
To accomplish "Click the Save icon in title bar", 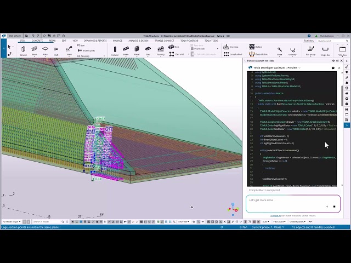I will coord(26,36).
